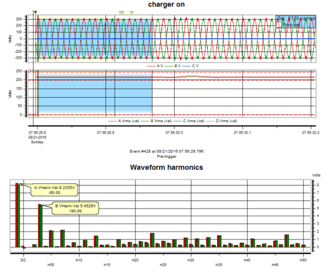Viewport: 326px width, 274px height.
Task: Click the D Vrms (val) legend entry
Action: pos(221,121)
